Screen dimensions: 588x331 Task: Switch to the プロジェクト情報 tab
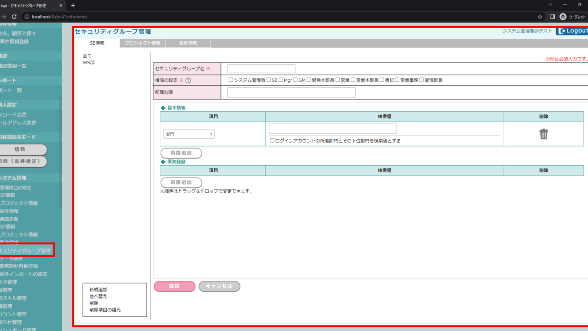point(142,43)
